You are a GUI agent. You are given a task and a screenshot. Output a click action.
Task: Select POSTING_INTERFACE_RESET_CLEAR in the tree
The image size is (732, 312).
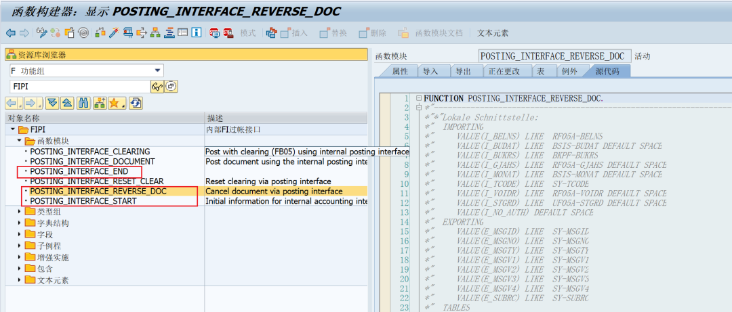click(x=97, y=181)
